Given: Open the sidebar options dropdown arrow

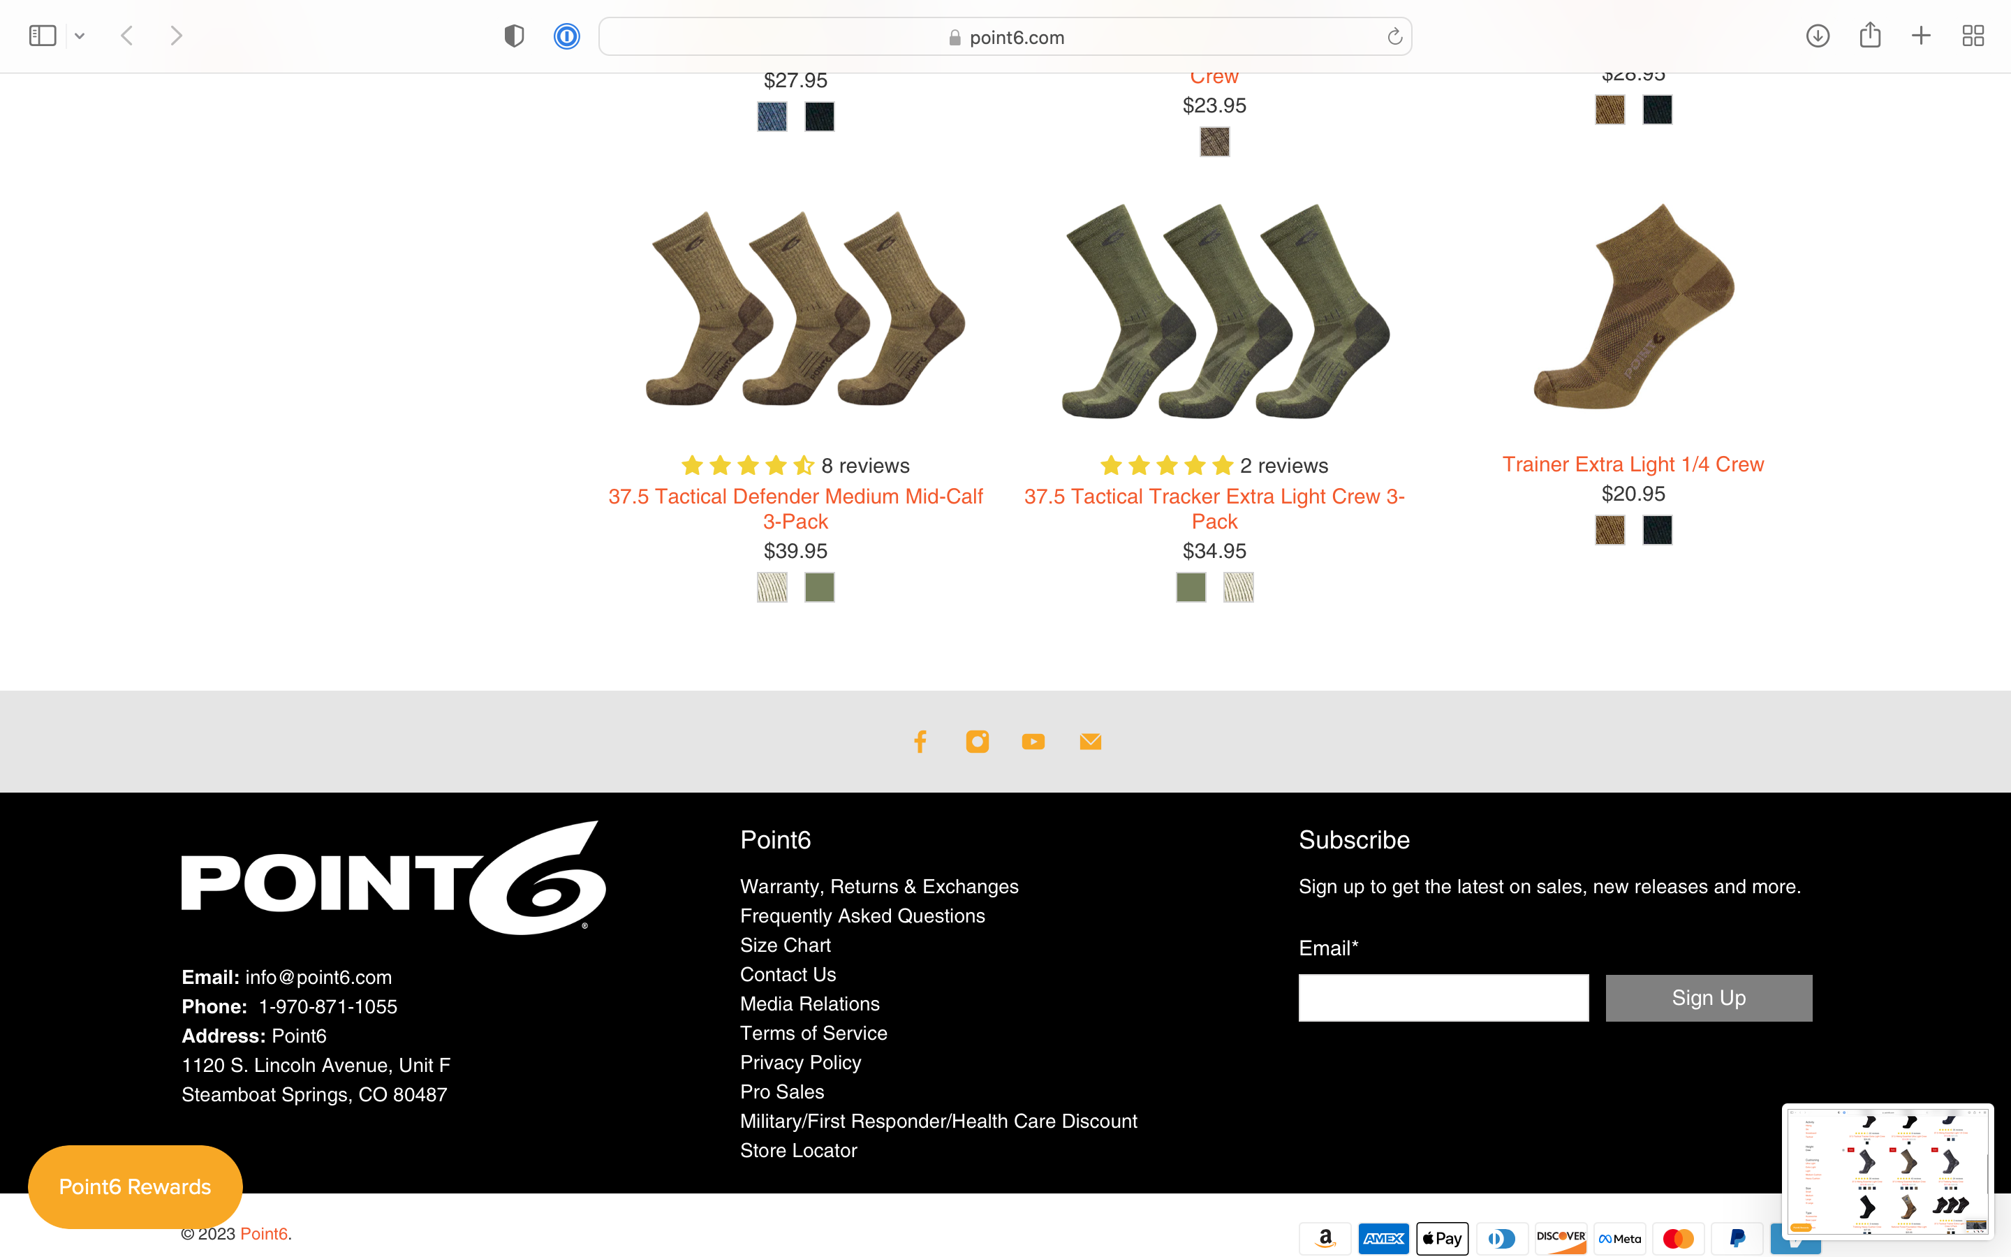Looking at the screenshot, I should tap(80, 36).
